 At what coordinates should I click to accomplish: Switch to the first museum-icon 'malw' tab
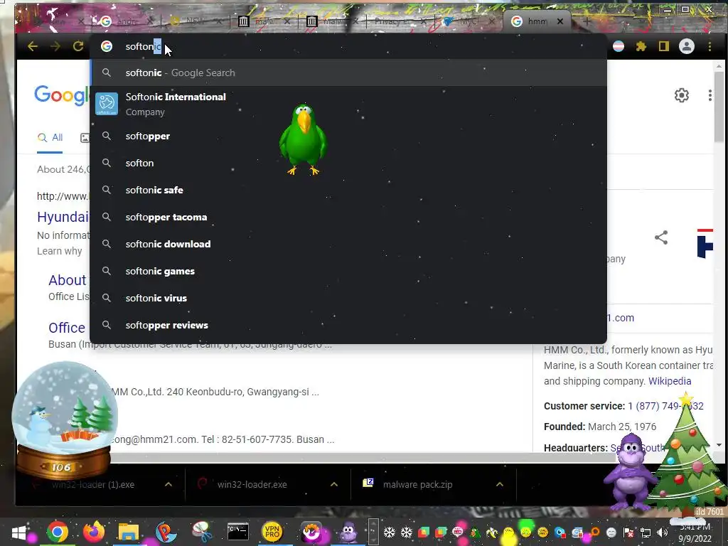pos(264,21)
